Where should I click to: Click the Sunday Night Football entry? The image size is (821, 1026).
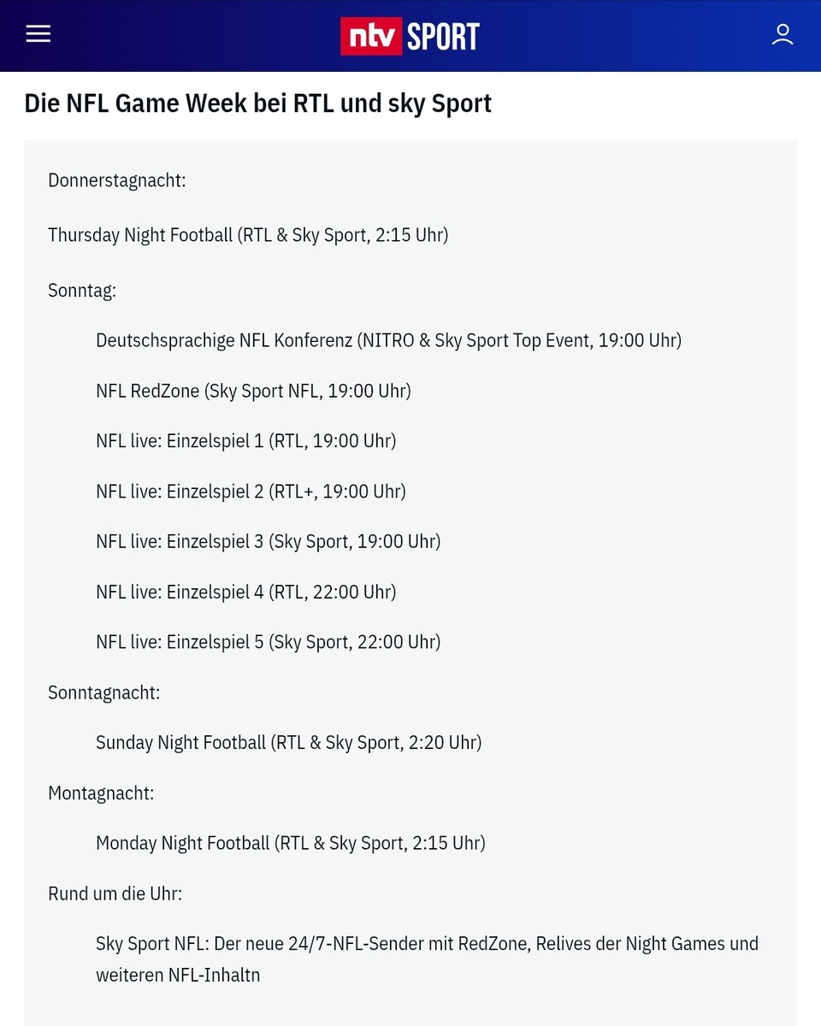[289, 743]
